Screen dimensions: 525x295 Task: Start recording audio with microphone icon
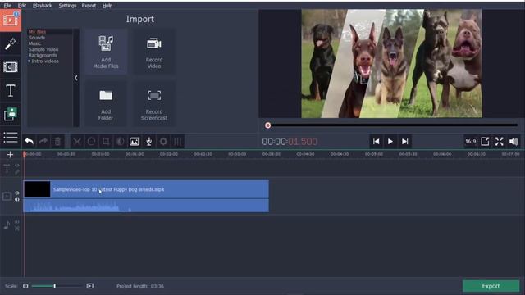pos(149,142)
